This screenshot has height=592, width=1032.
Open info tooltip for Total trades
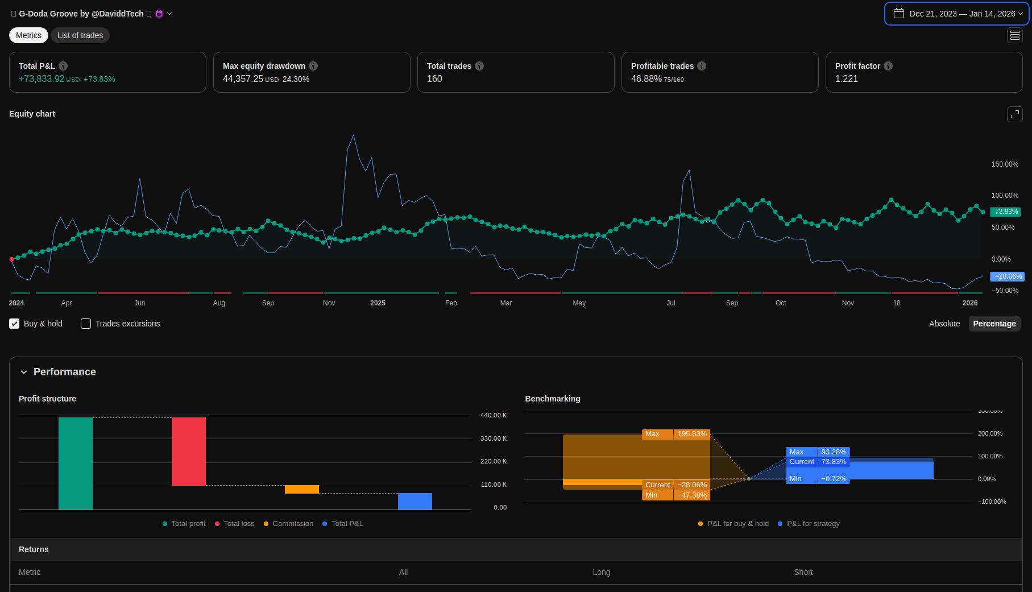(479, 66)
